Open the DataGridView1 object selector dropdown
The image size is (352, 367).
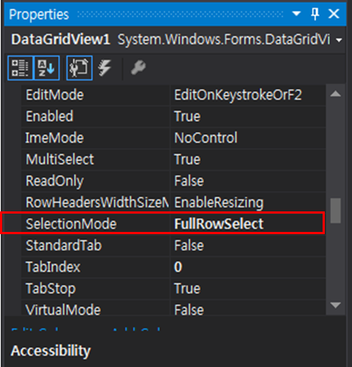click(339, 40)
